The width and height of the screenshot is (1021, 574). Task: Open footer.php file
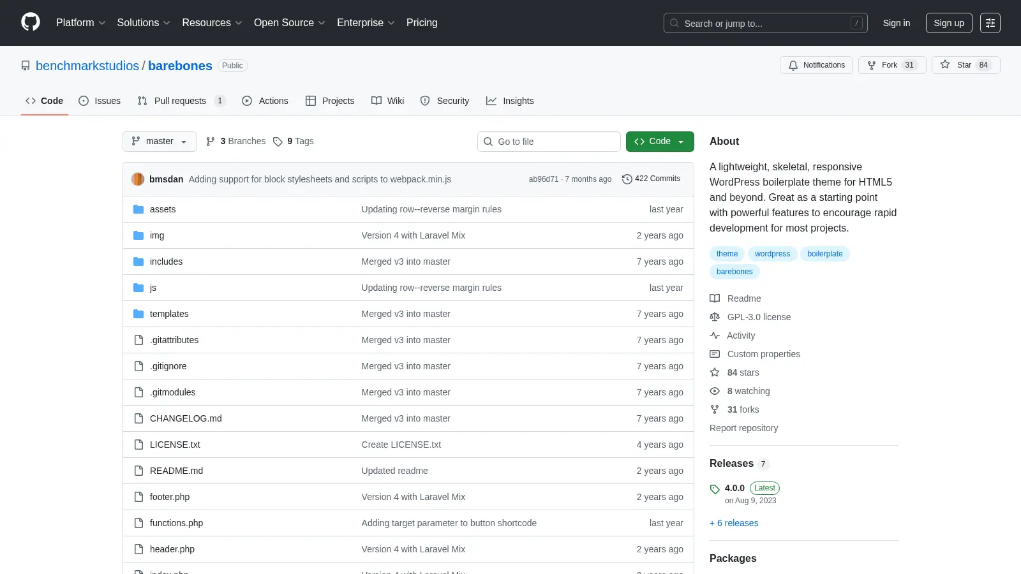click(170, 497)
